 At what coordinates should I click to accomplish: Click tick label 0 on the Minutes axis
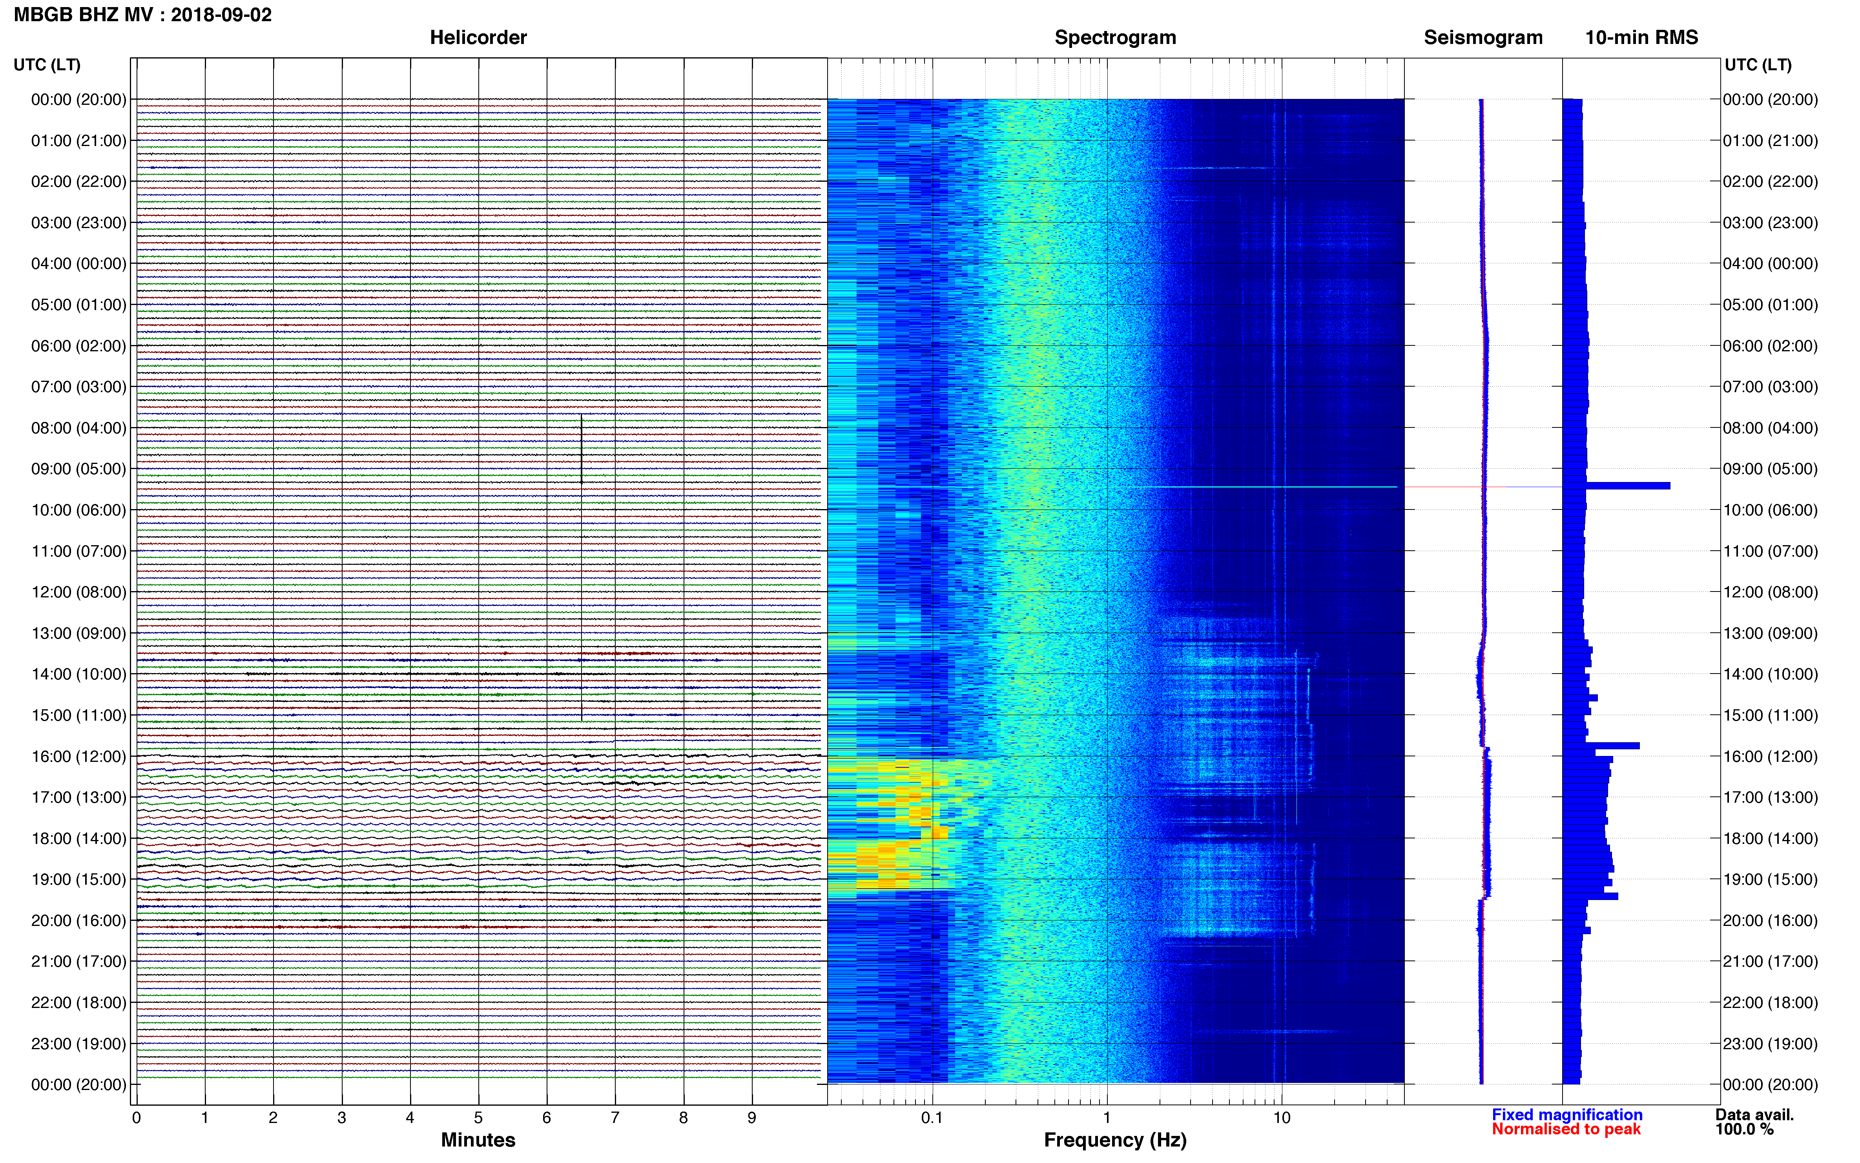coord(136,1117)
